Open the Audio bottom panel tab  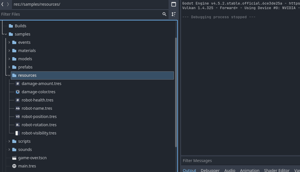(x=230, y=170)
